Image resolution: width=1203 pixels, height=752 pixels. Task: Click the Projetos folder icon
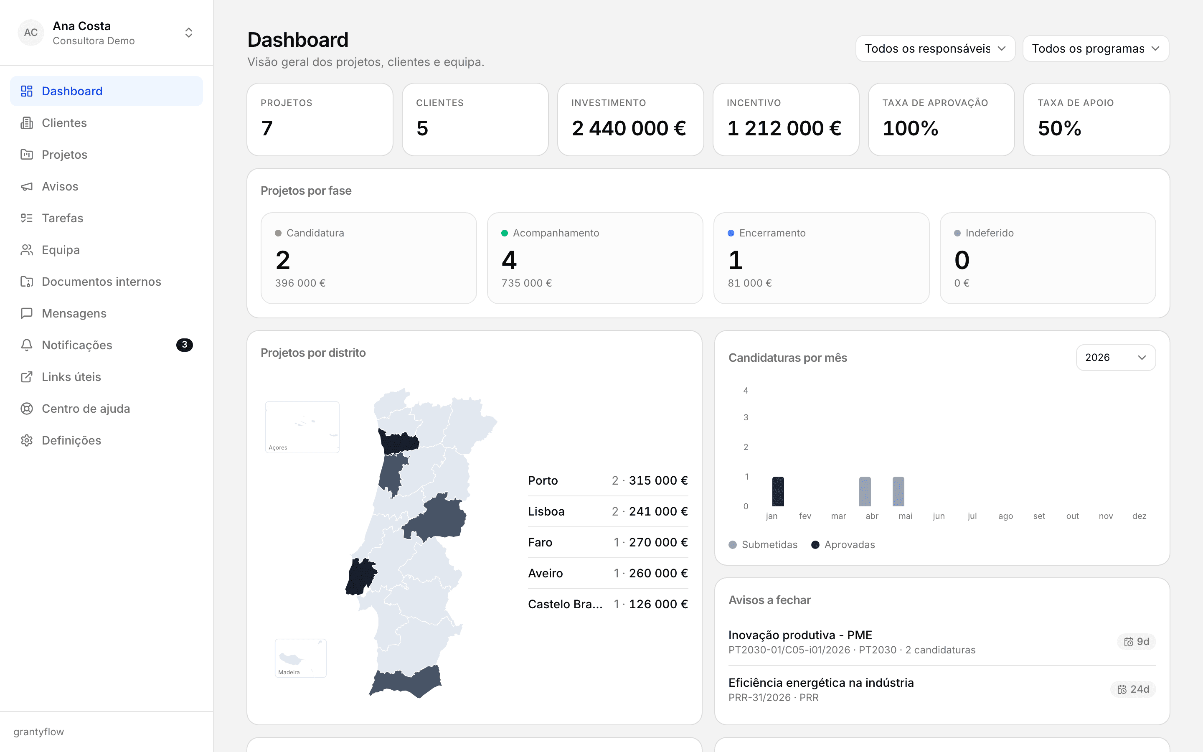tap(27, 155)
